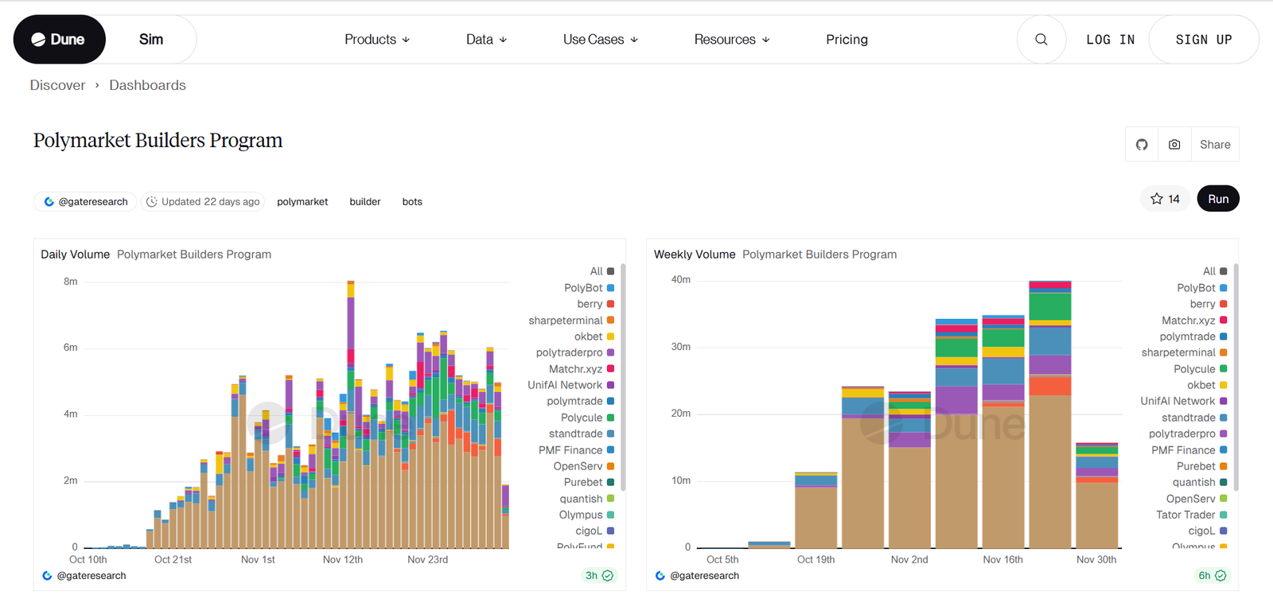Open the Resources dropdown menu
The height and width of the screenshot is (603, 1273).
pos(731,40)
